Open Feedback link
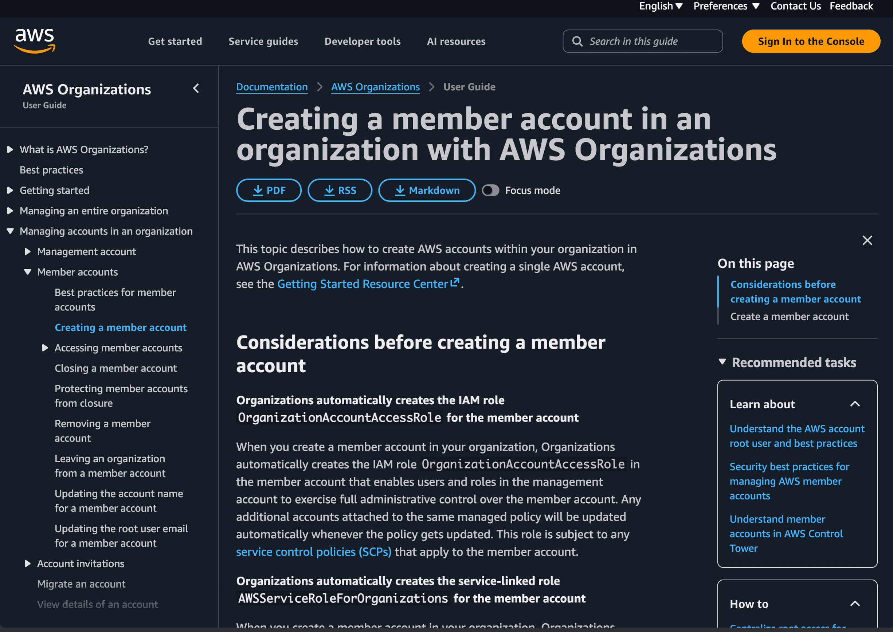Image resolution: width=893 pixels, height=632 pixels. pos(851,6)
